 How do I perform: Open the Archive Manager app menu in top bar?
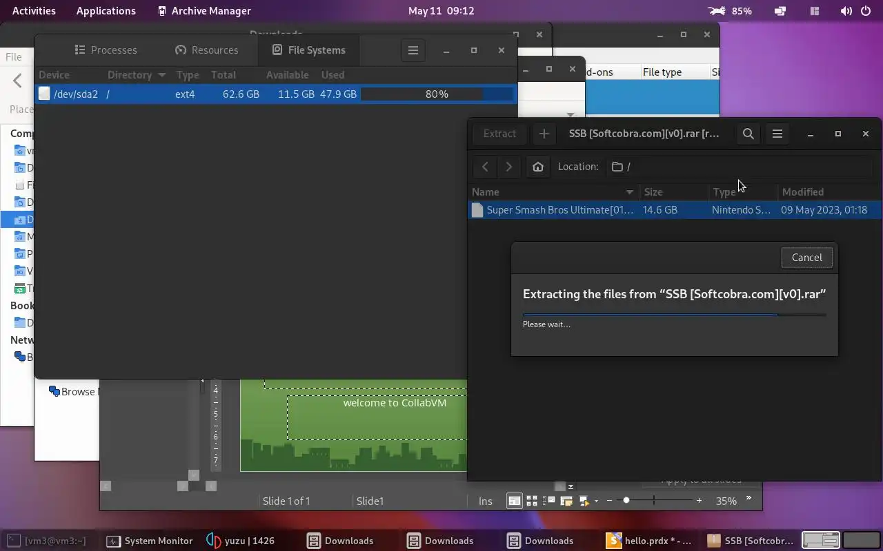tap(204, 11)
